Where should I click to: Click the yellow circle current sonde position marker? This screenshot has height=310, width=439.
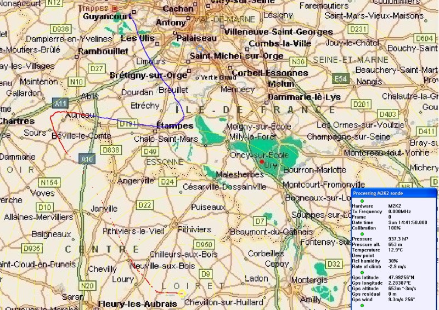click(x=182, y=293)
